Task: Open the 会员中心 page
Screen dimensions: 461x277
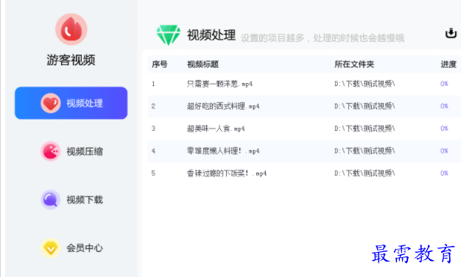Action: pyautogui.click(x=71, y=248)
